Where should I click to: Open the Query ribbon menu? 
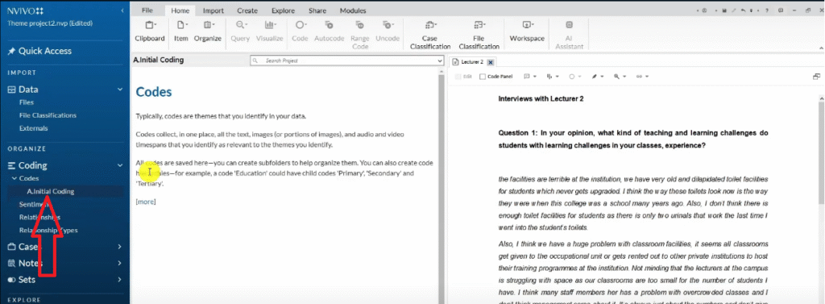pos(240,31)
